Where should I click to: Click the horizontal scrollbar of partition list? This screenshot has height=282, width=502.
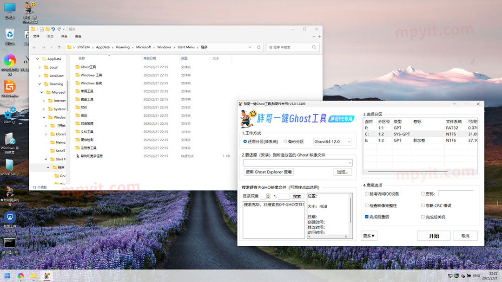tap(407, 172)
